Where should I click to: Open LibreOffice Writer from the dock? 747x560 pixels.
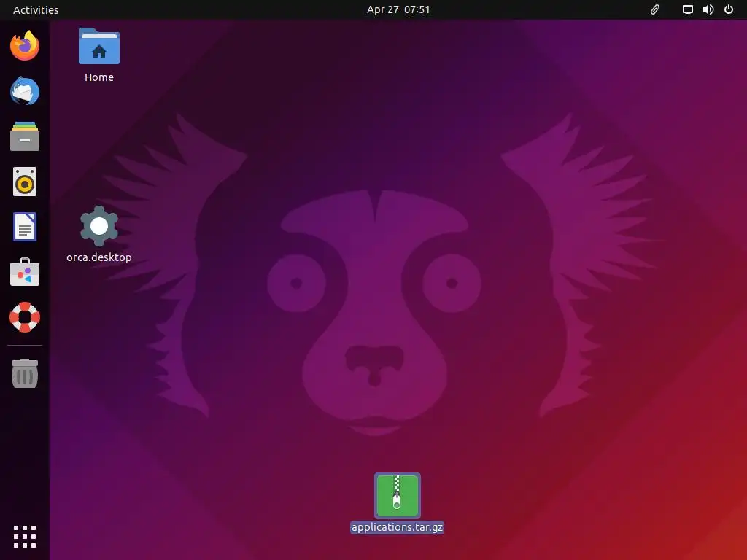pyautogui.click(x=25, y=227)
